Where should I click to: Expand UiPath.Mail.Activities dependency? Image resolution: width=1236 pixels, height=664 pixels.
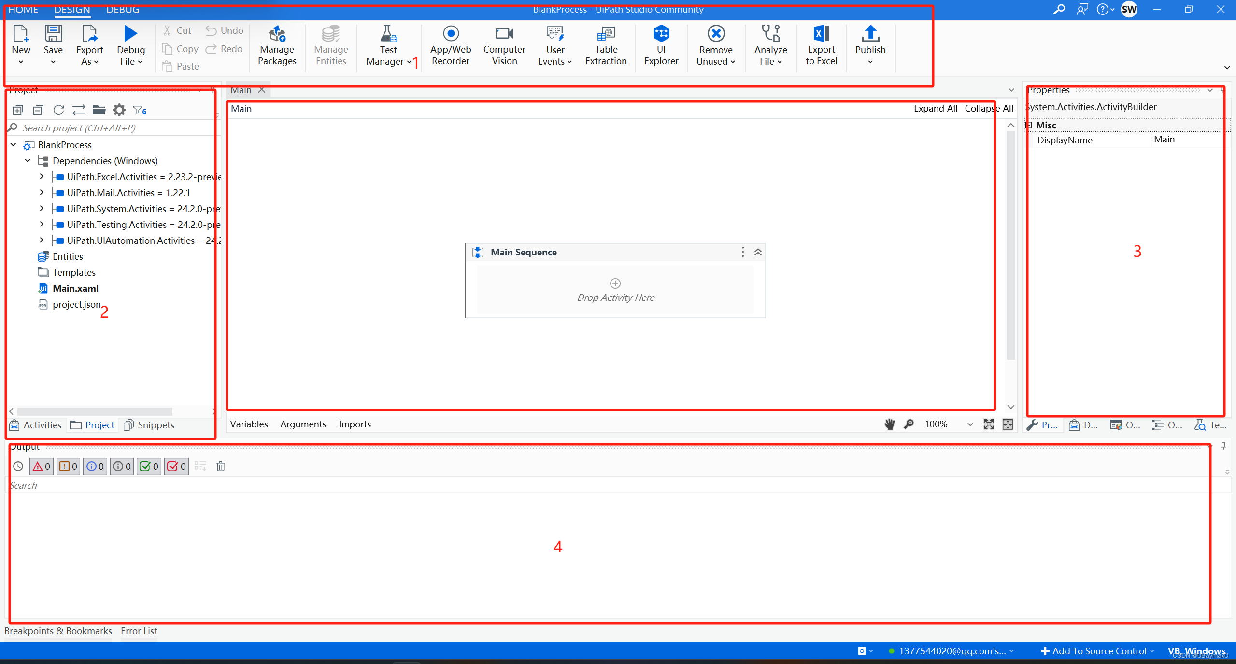coord(42,192)
